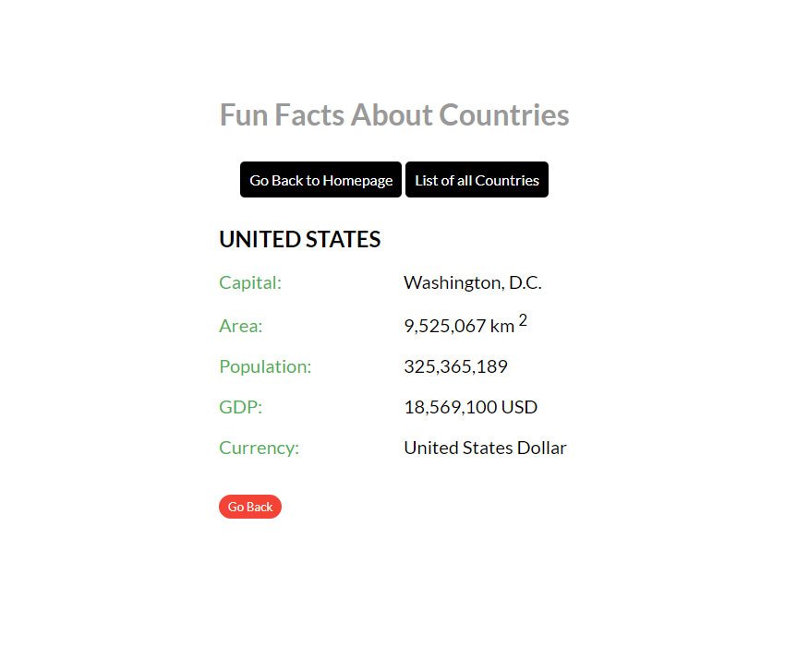Image resolution: width=785 pixels, height=646 pixels.
Task: Click the green Currency label
Action: tap(259, 448)
